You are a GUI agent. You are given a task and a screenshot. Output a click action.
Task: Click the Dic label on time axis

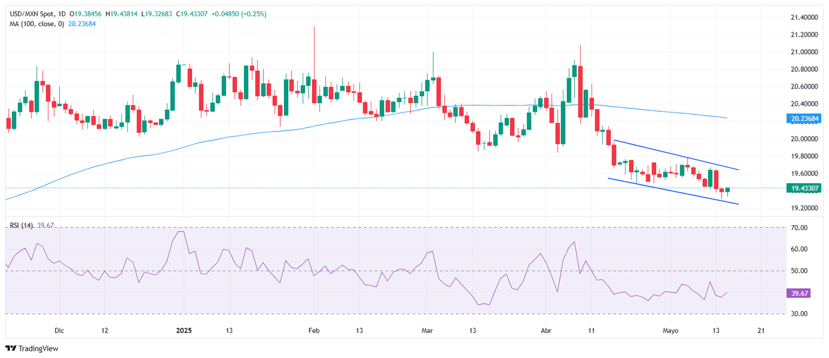click(59, 330)
